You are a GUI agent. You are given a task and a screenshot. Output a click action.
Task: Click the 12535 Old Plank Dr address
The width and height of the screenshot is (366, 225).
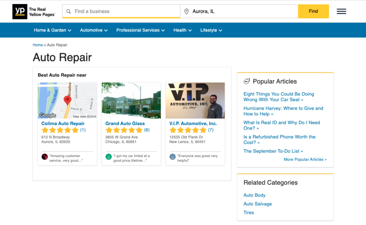(186, 137)
